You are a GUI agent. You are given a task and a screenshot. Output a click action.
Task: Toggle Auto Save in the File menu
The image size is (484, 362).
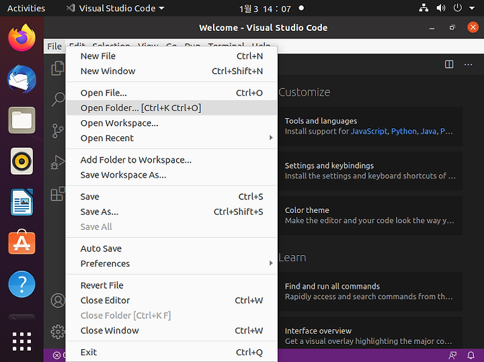(171, 248)
